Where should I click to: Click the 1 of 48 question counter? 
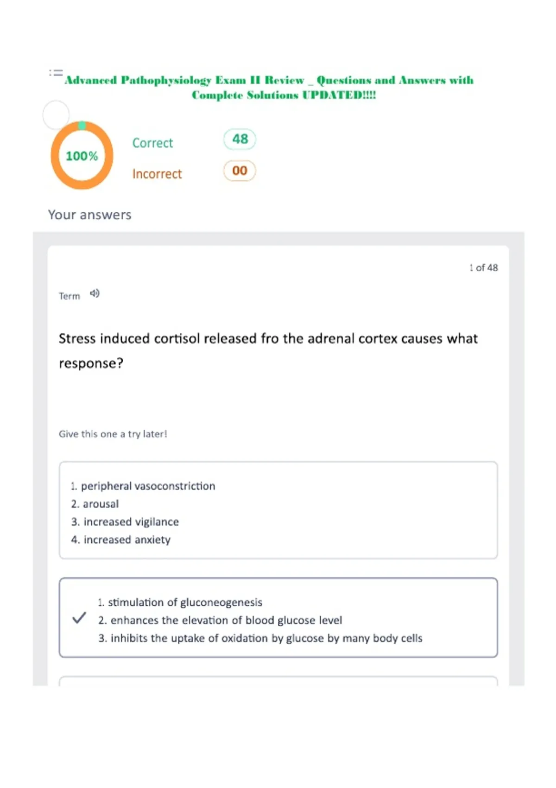(x=483, y=267)
